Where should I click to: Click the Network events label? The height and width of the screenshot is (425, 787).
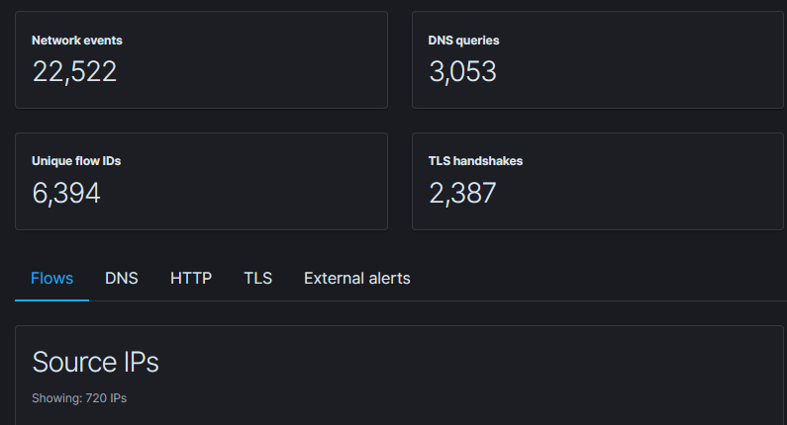77,41
